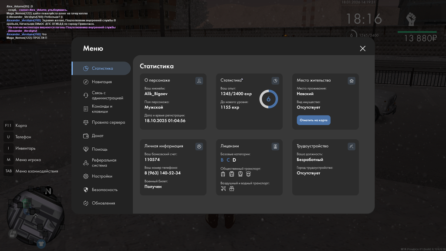Click the second public transport icon
The image size is (446, 251).
click(232, 174)
